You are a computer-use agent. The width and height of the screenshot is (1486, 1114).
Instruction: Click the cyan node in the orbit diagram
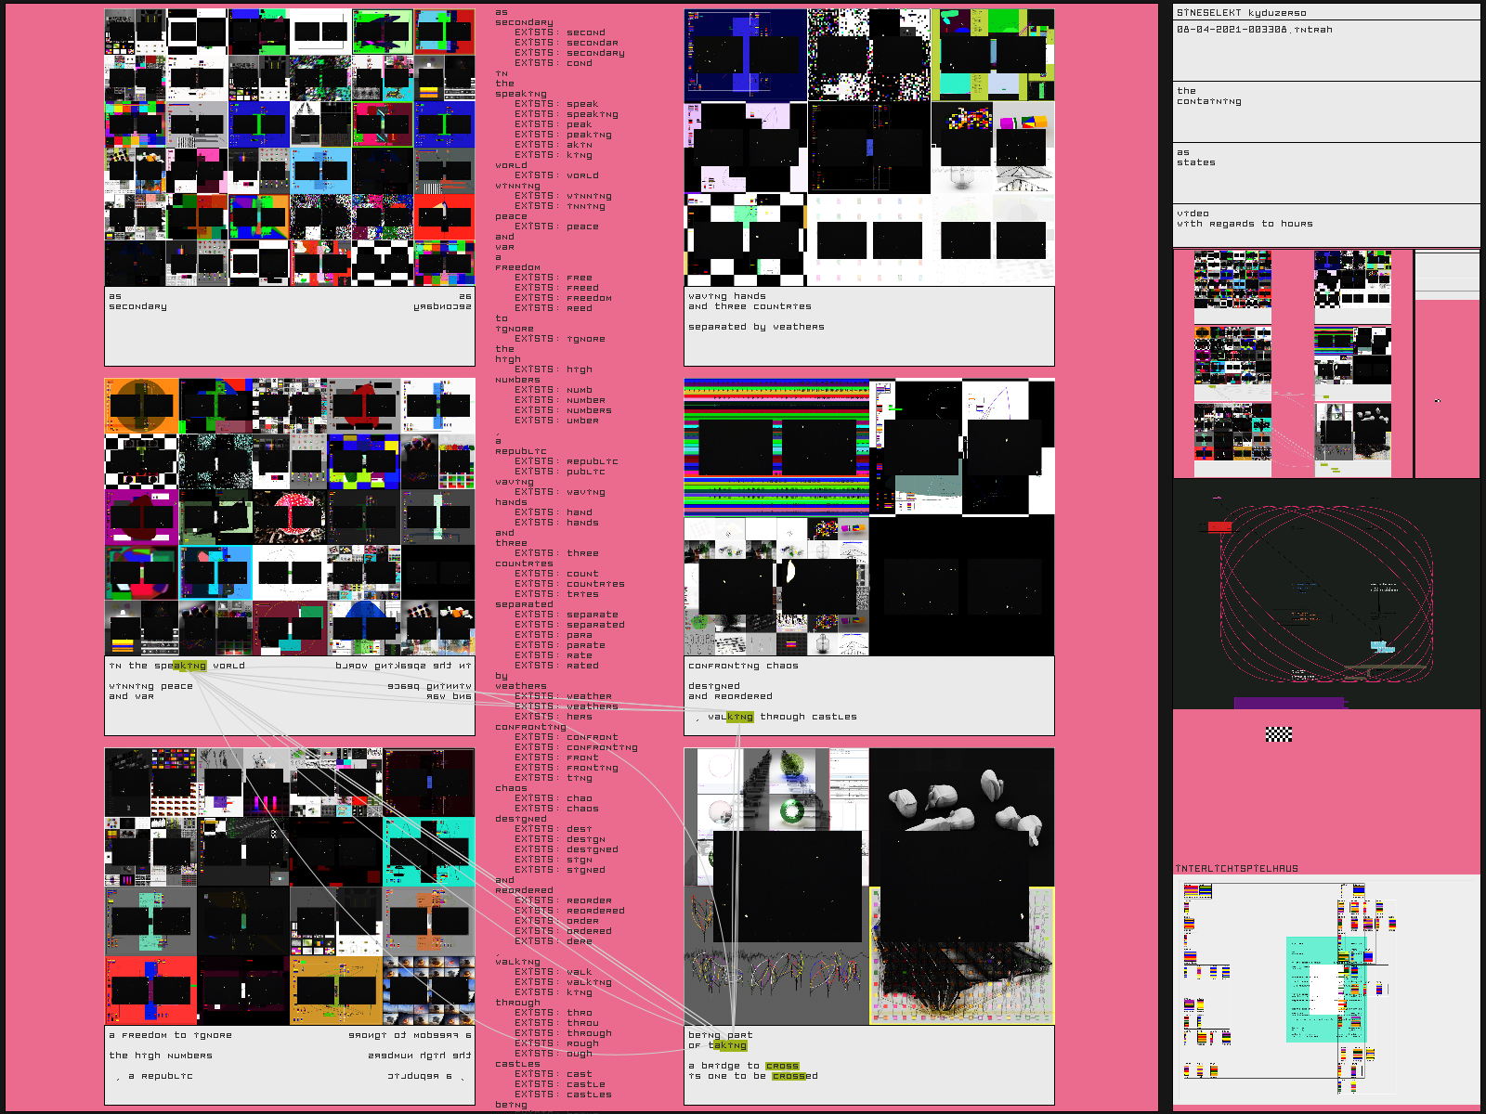click(x=1379, y=645)
